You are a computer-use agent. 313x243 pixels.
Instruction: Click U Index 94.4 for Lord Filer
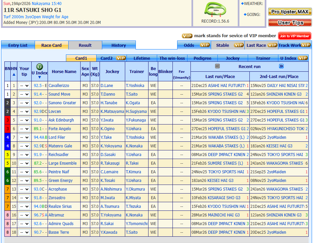tap(38, 137)
